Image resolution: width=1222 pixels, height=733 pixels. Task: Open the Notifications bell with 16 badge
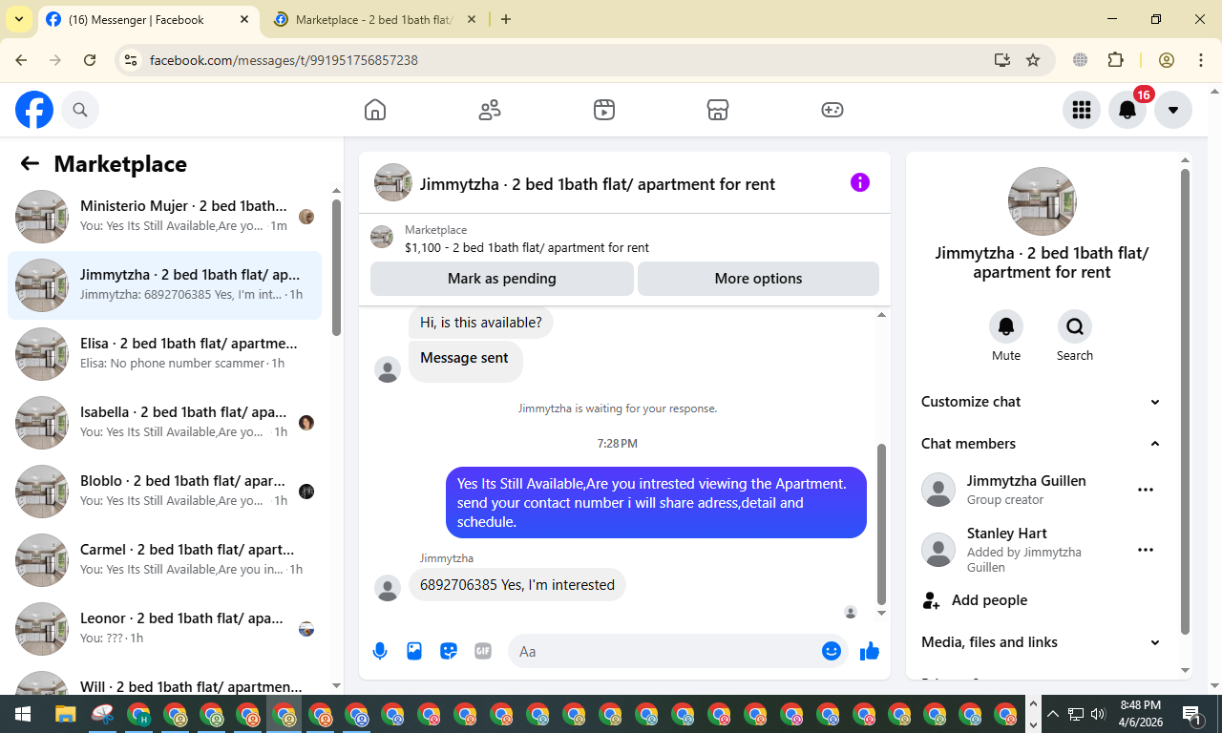(1127, 110)
